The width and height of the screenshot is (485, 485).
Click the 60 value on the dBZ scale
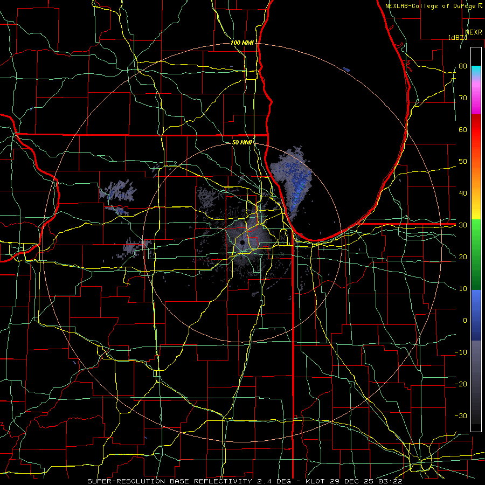click(x=463, y=129)
